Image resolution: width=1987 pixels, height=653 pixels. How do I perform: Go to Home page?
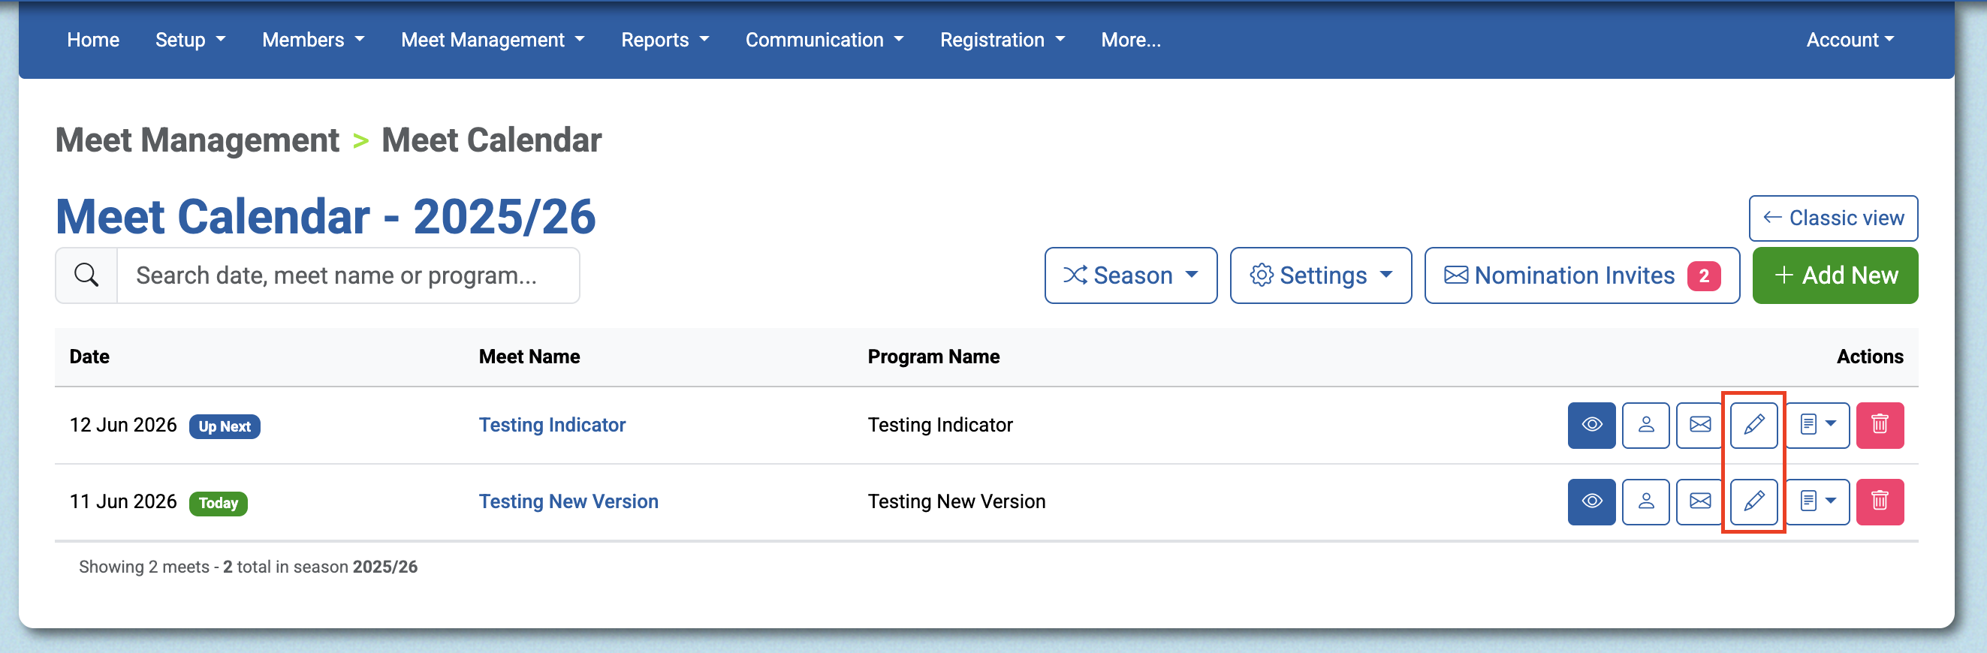point(93,40)
